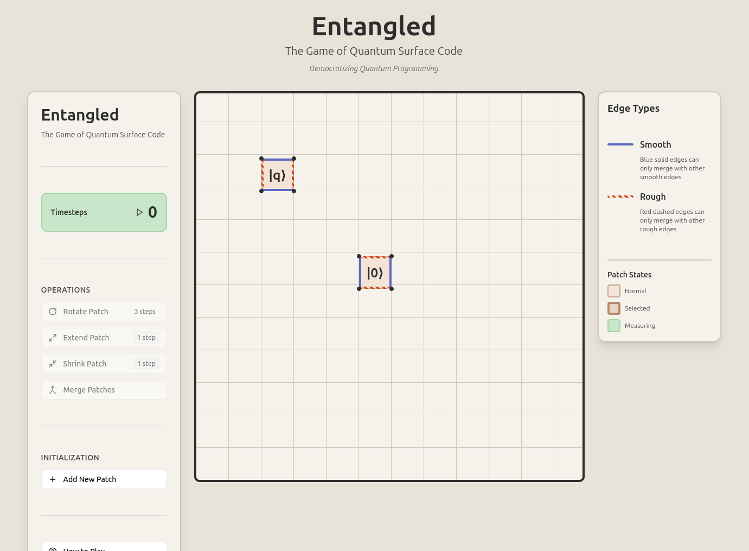The height and width of the screenshot is (551, 749).
Task: Select the |q⟩ patch on the grid
Action: tap(277, 175)
